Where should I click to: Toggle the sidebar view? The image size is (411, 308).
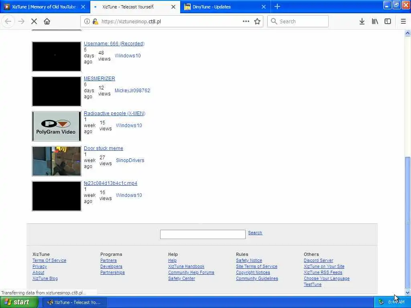point(388,22)
